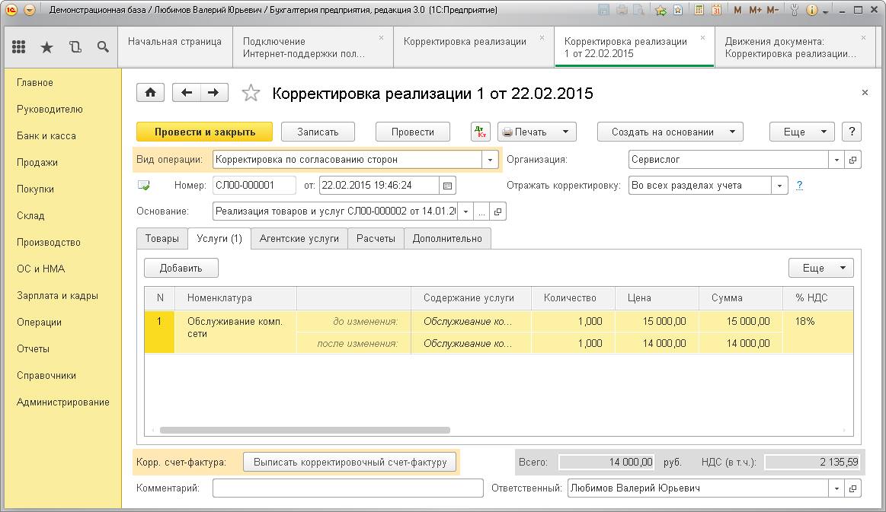Click the Номер field СЛ00-000001
The height and width of the screenshot is (512, 886).
[x=254, y=185]
